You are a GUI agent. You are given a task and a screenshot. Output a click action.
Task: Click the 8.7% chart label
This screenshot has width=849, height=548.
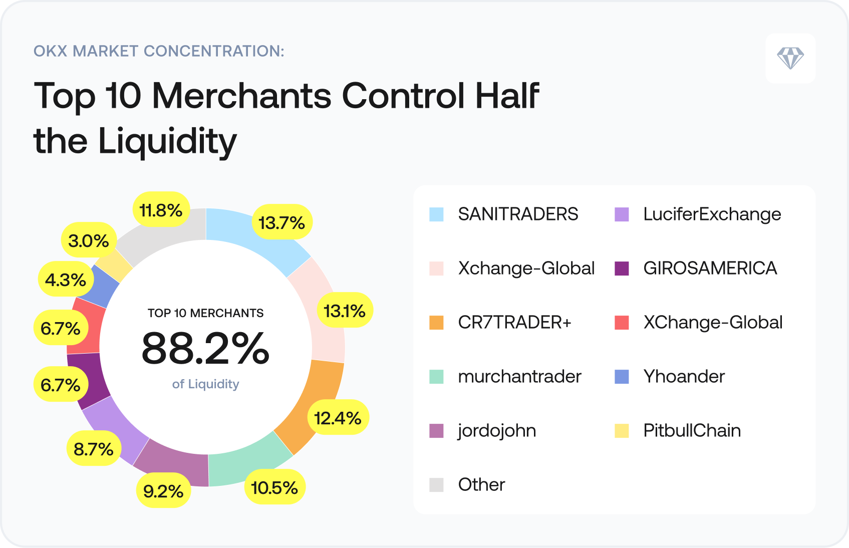point(94,449)
